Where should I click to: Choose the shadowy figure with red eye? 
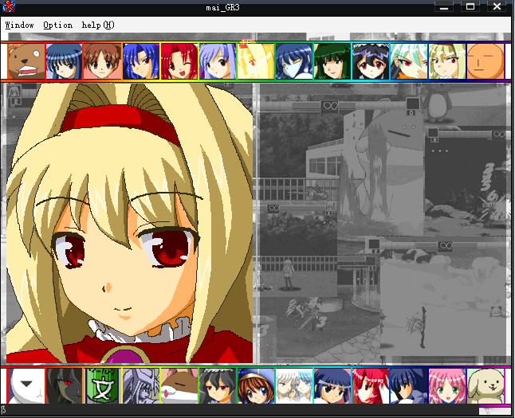pyautogui.click(x=64, y=386)
